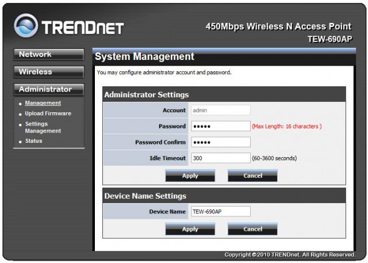This screenshot has height=263, width=368.
Task: Focus the Password input field
Action: 220,126
